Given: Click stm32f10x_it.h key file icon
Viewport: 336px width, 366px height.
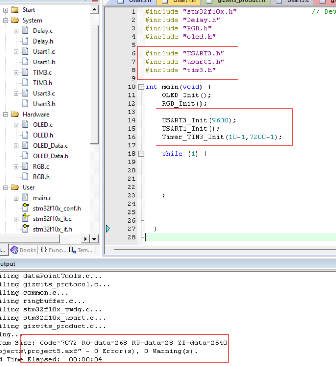Looking at the screenshot, I should pos(26,228).
